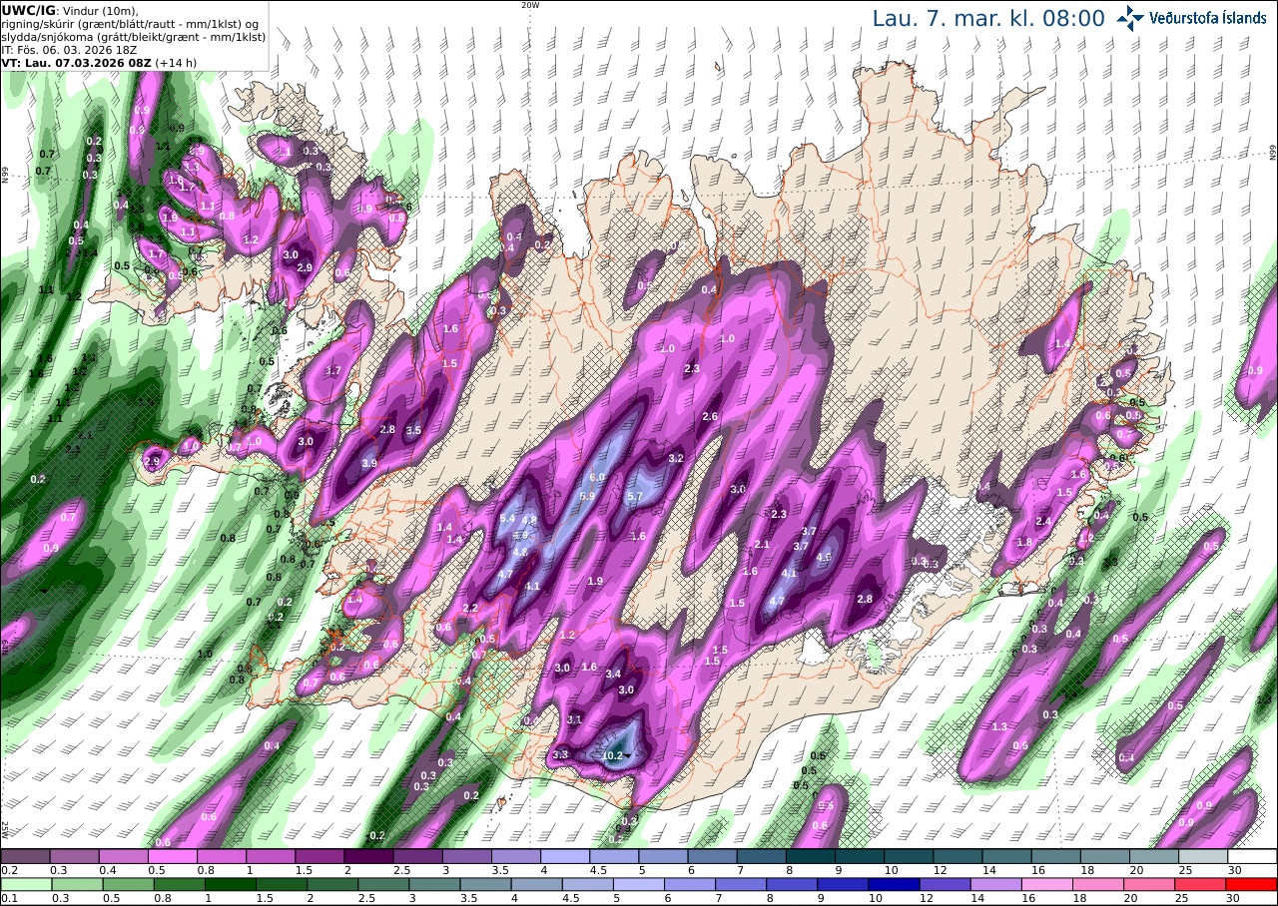This screenshot has height=906, width=1278.
Task: Click the 10.2 snowfall maximum value
Action: [x=612, y=755]
